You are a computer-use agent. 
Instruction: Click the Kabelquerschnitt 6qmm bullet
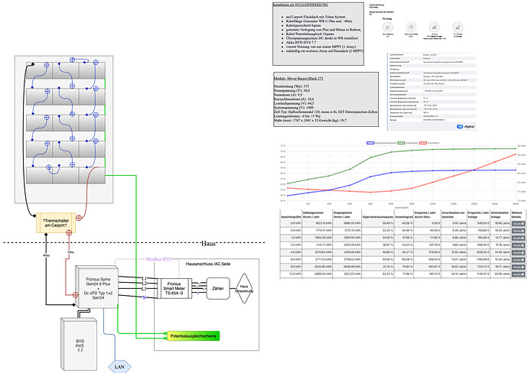tap(303, 25)
